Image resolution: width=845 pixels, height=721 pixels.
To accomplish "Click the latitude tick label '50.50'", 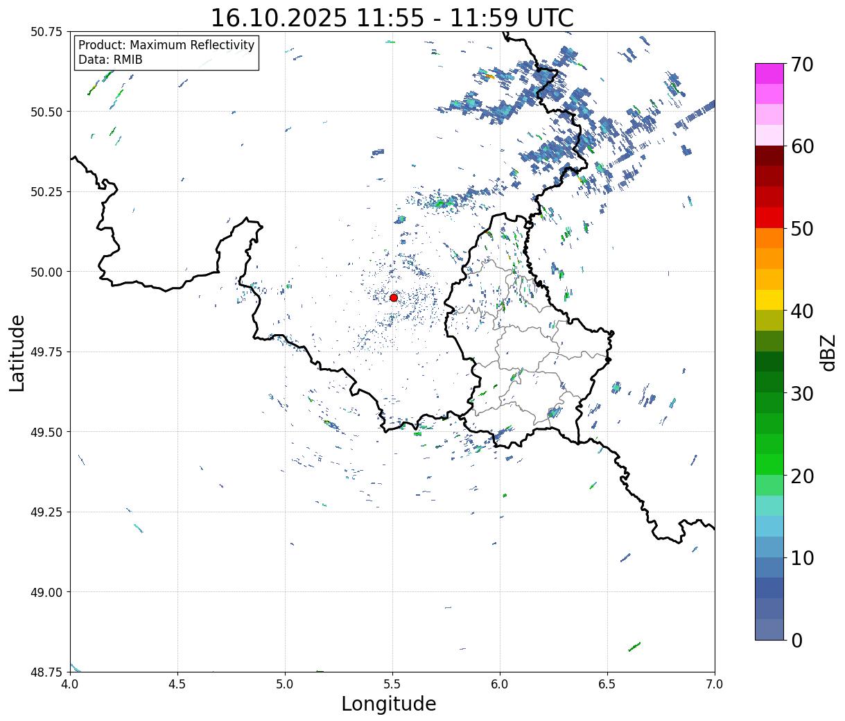I will pyautogui.click(x=46, y=112).
